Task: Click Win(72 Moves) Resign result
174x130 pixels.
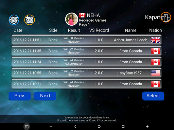Action: tap(73, 51)
